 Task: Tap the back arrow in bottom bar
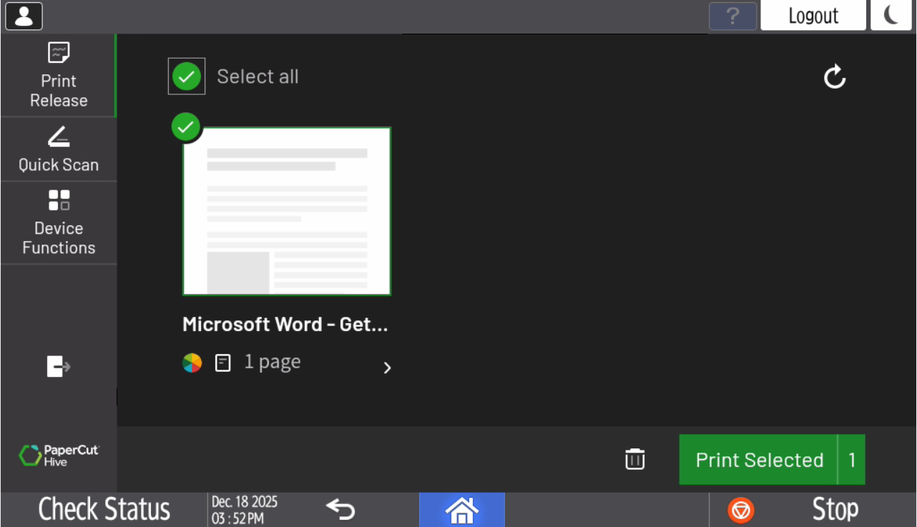tap(340, 509)
